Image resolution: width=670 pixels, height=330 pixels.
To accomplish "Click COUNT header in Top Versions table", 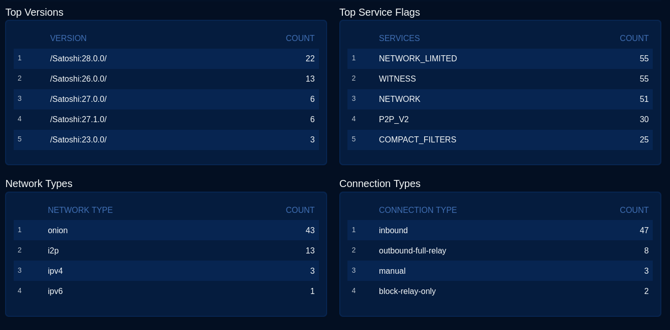I will pyautogui.click(x=300, y=39).
